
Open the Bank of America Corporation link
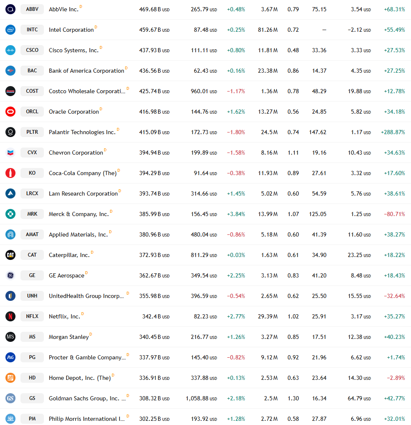click(x=87, y=71)
